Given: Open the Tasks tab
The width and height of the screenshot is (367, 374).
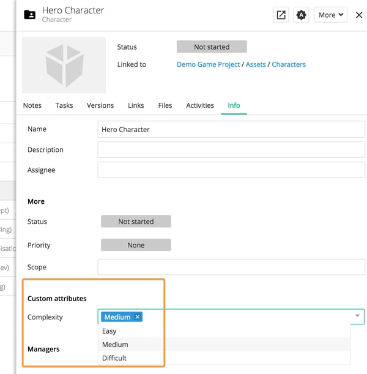Looking at the screenshot, I should 64,105.
